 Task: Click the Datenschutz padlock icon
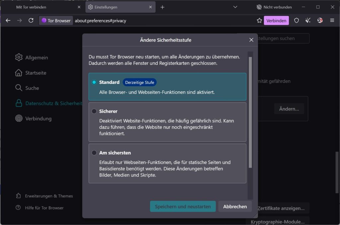tap(19, 103)
